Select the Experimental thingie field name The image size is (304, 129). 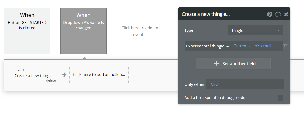[205, 46]
